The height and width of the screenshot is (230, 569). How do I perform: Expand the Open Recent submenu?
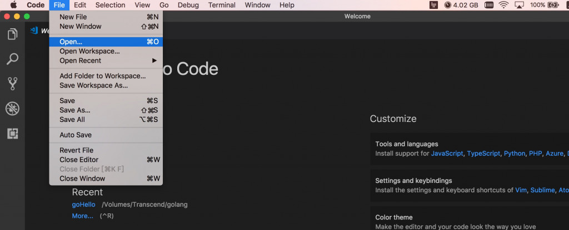click(x=106, y=60)
